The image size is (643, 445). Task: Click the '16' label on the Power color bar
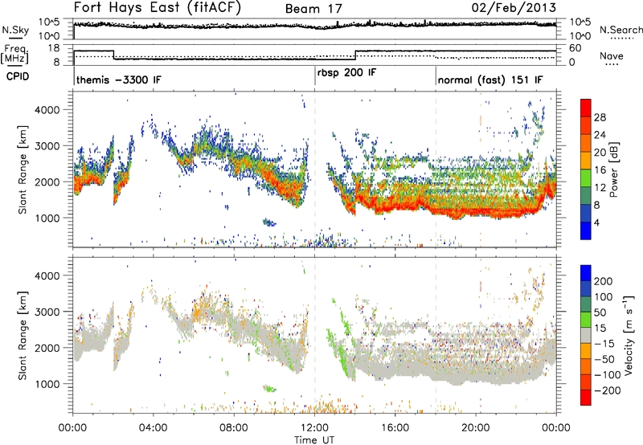click(x=600, y=170)
